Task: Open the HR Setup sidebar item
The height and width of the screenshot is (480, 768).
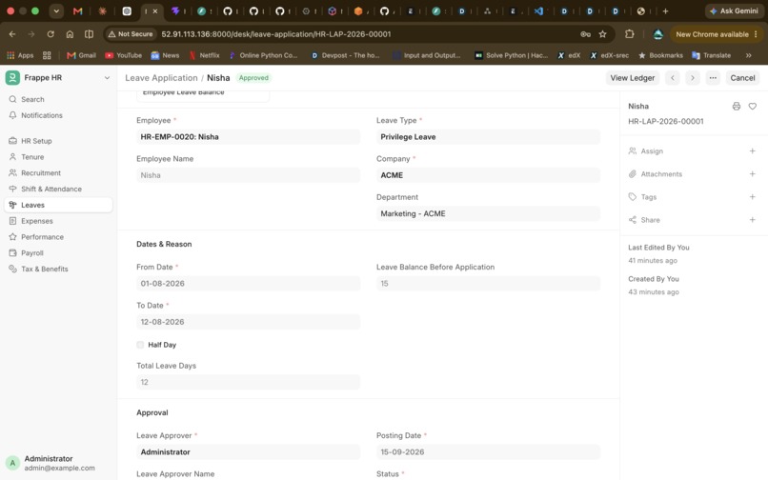Action: (36, 141)
